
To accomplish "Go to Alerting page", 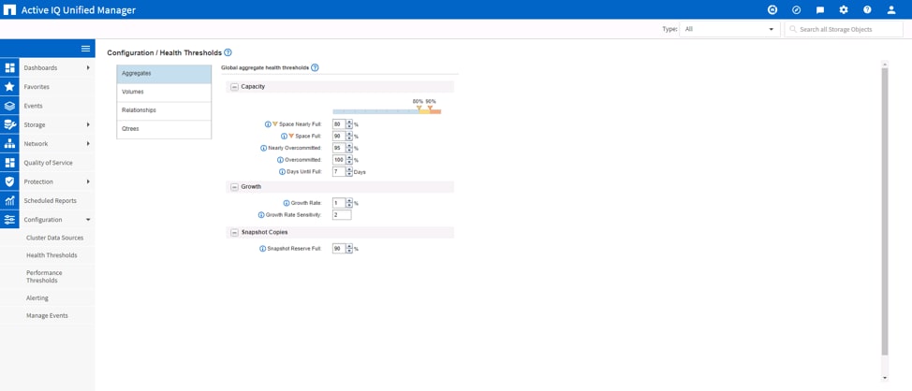I will pos(37,298).
